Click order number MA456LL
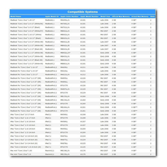The width and height of the screenshot is (167, 167). click(64, 129)
